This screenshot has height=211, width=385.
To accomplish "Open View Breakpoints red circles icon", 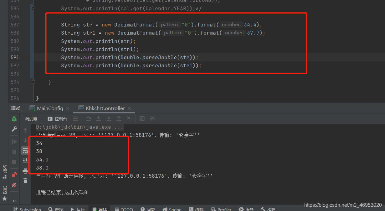I will [14, 175].
